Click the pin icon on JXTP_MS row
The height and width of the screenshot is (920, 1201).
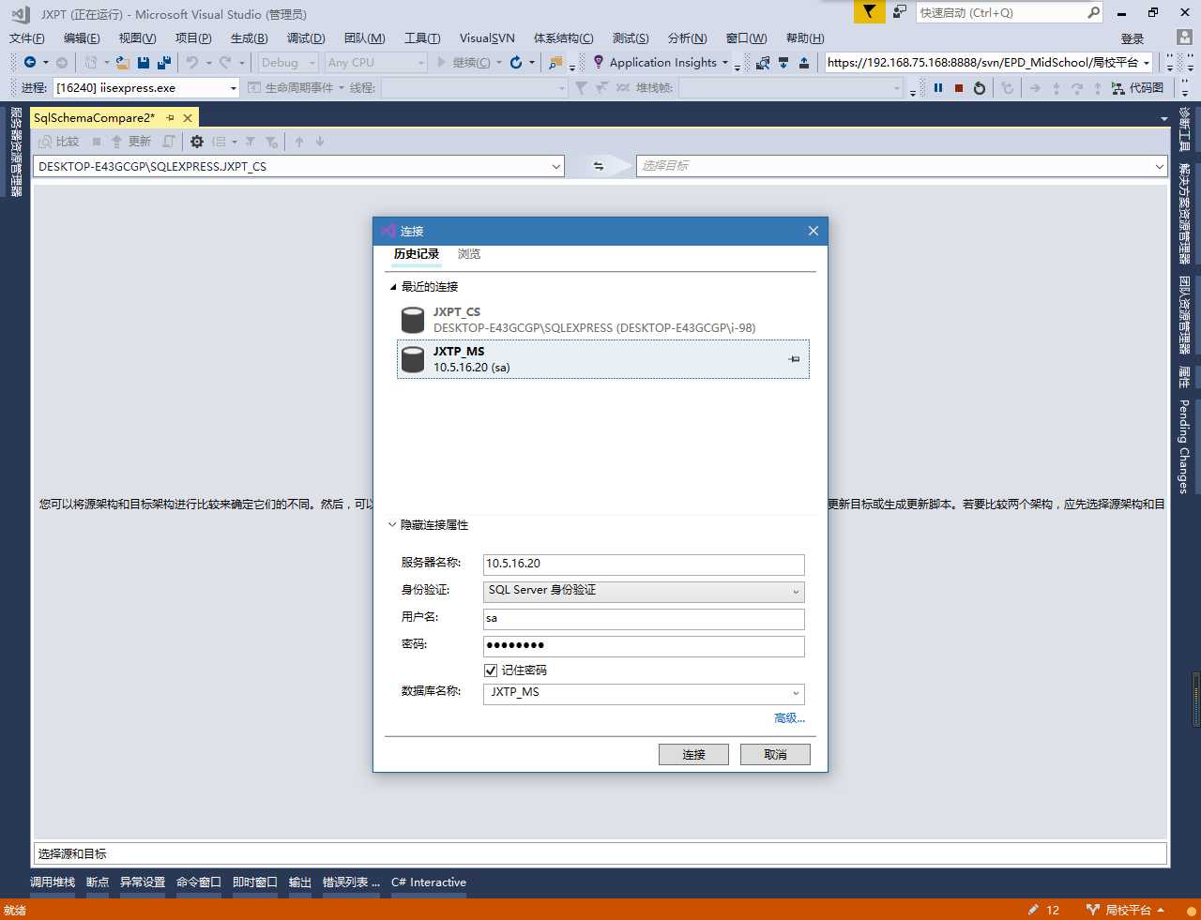(794, 359)
